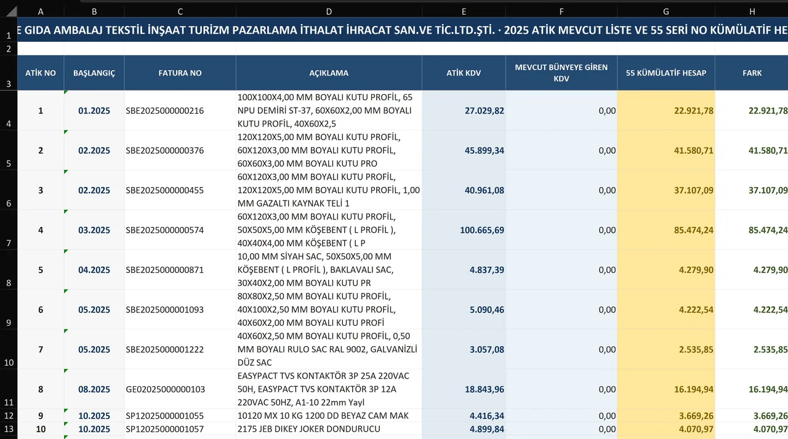Screen dimensions: 788x439
Task: Select column E header
Action: click(x=464, y=11)
